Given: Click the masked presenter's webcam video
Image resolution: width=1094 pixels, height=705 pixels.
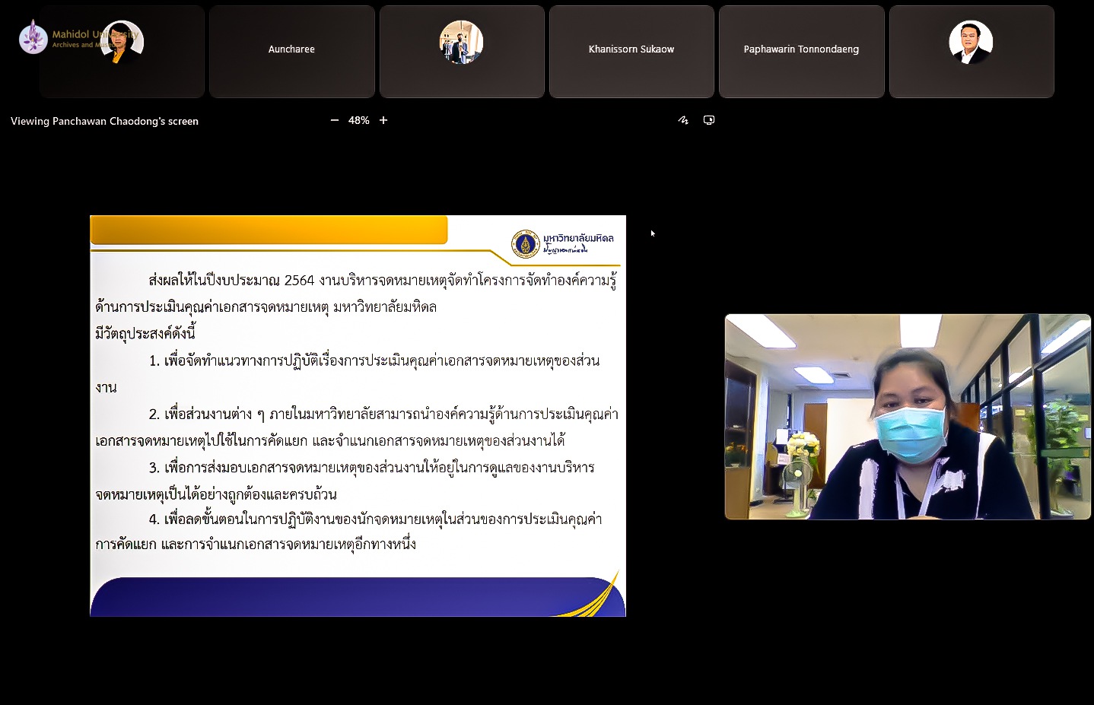Looking at the screenshot, I should click(x=908, y=417).
